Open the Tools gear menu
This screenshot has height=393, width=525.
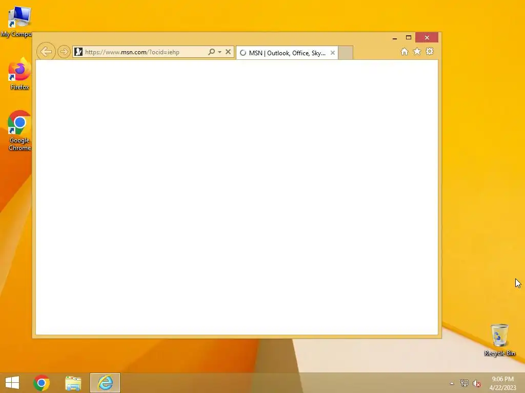(x=430, y=52)
